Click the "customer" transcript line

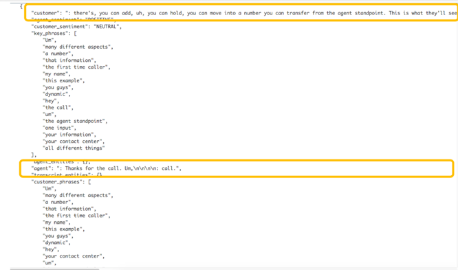tap(244, 13)
